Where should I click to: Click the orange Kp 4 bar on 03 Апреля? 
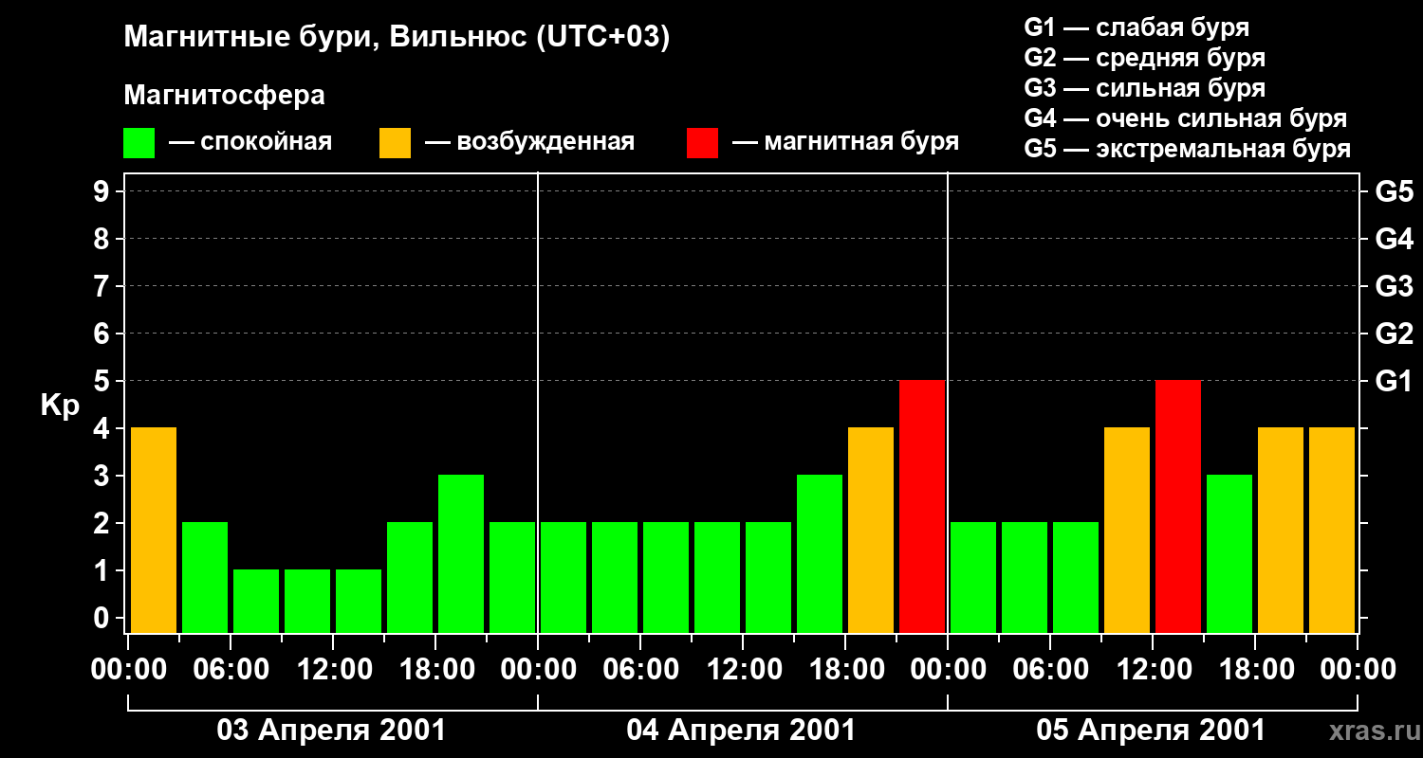click(154, 530)
